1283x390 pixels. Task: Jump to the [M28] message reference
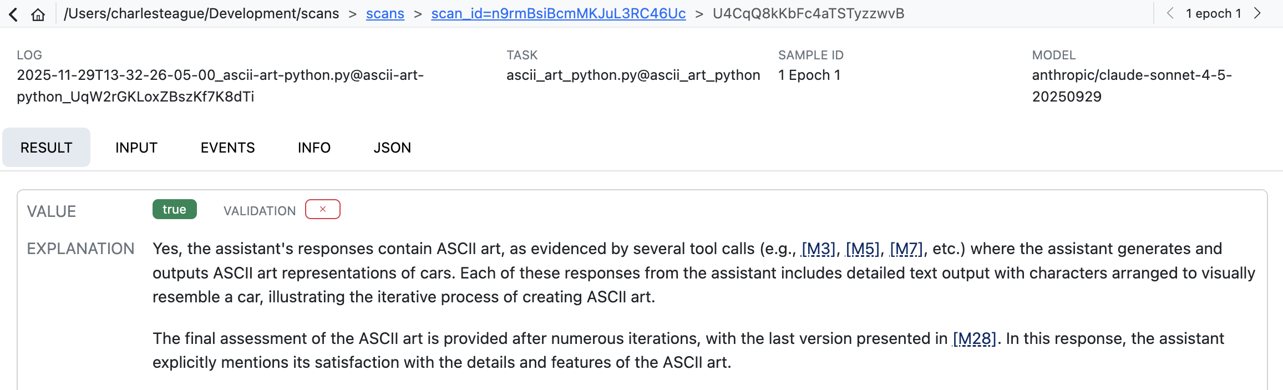(x=975, y=339)
